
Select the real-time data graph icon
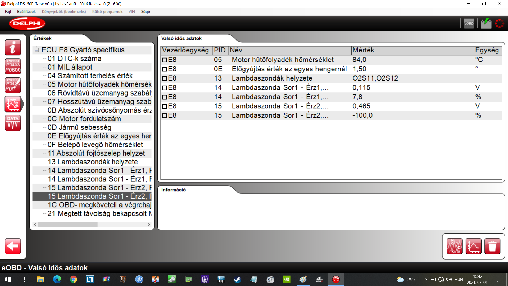[x=13, y=104]
